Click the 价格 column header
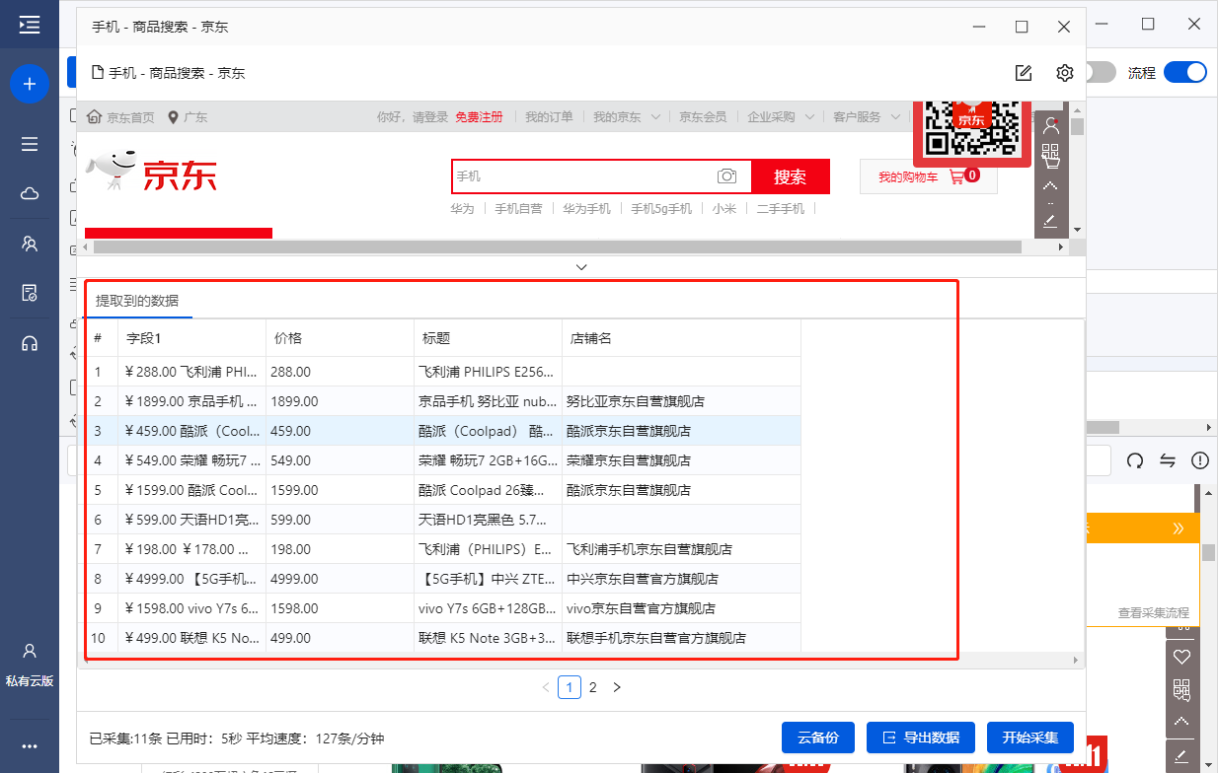 pyautogui.click(x=340, y=338)
